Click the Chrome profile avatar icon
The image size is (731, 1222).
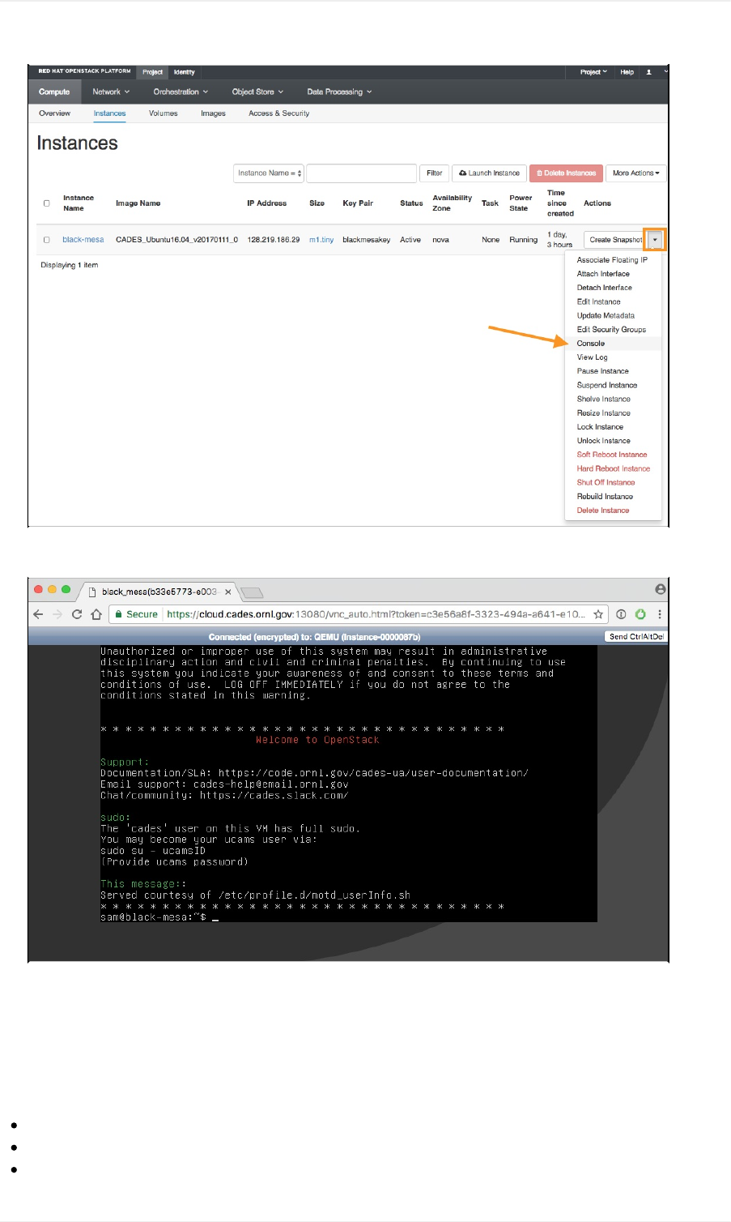tap(661, 589)
